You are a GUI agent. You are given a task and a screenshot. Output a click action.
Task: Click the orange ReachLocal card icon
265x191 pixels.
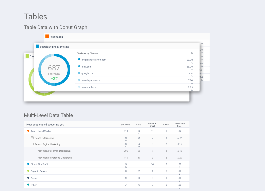coord(47,36)
